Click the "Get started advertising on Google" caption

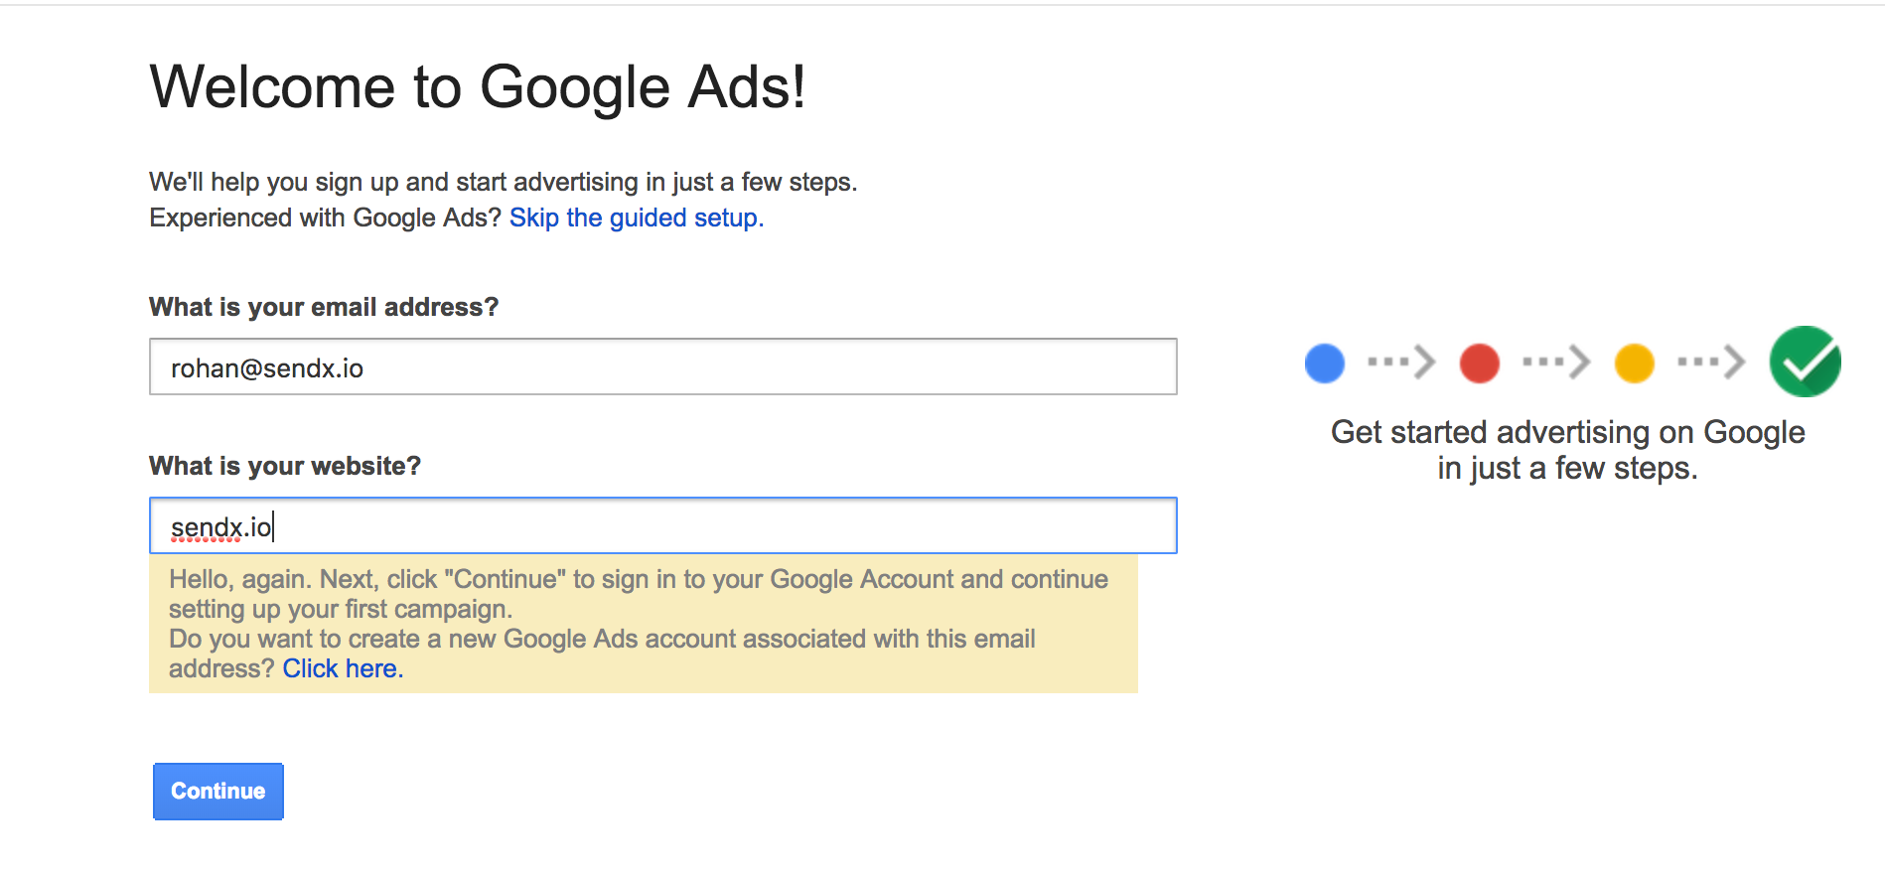(x=1567, y=432)
